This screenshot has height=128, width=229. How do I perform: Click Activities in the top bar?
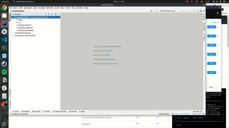coord(5,1)
